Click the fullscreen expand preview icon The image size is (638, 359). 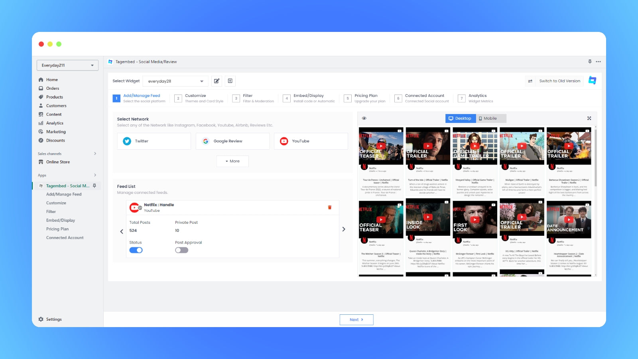(589, 118)
